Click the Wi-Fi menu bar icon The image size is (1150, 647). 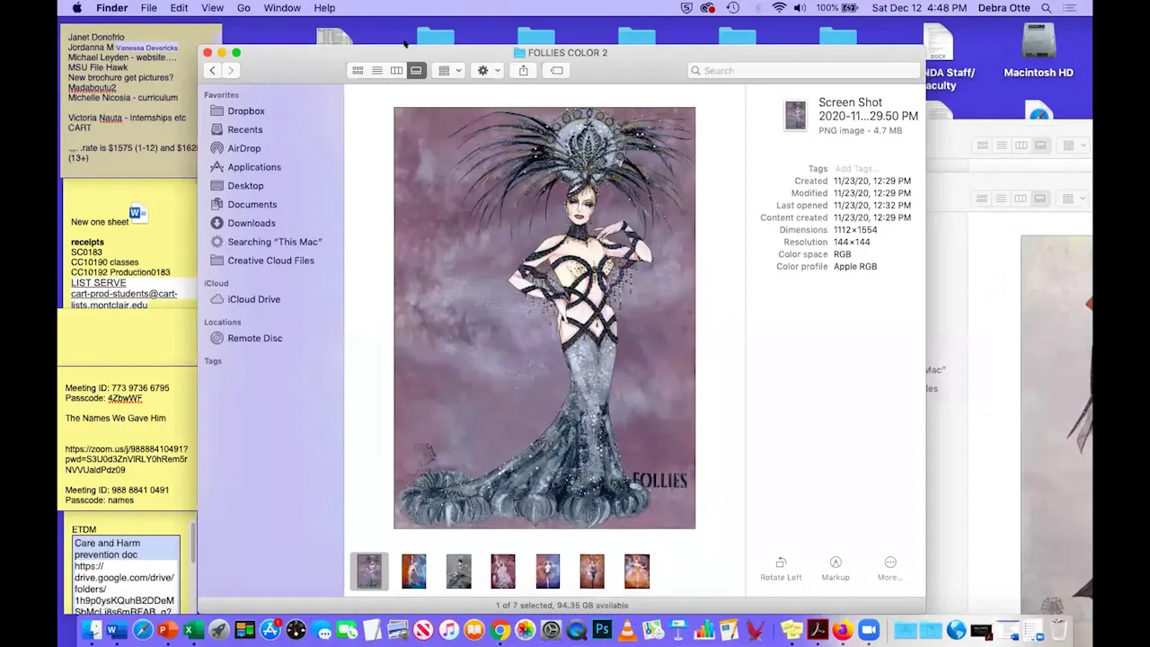pos(779,8)
